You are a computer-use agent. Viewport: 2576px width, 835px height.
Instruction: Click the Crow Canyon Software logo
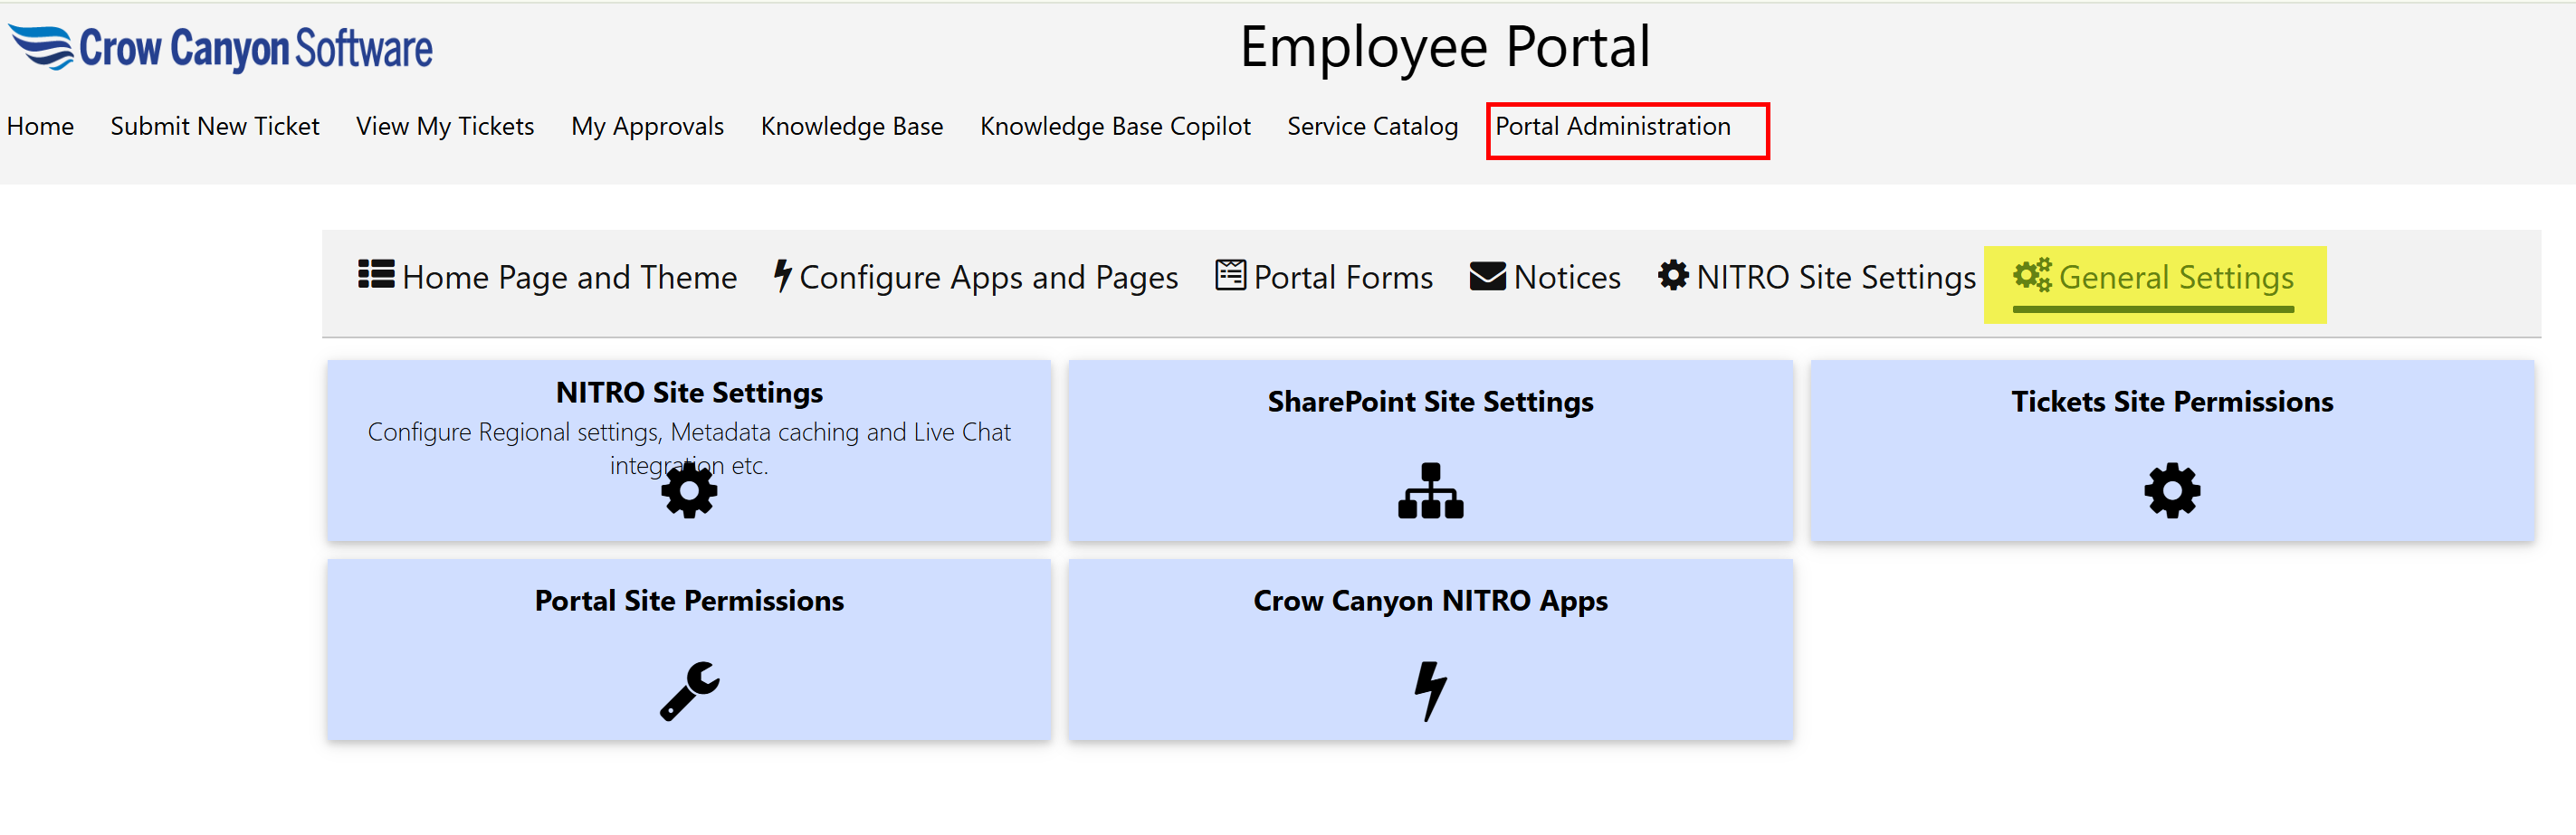tap(221, 48)
